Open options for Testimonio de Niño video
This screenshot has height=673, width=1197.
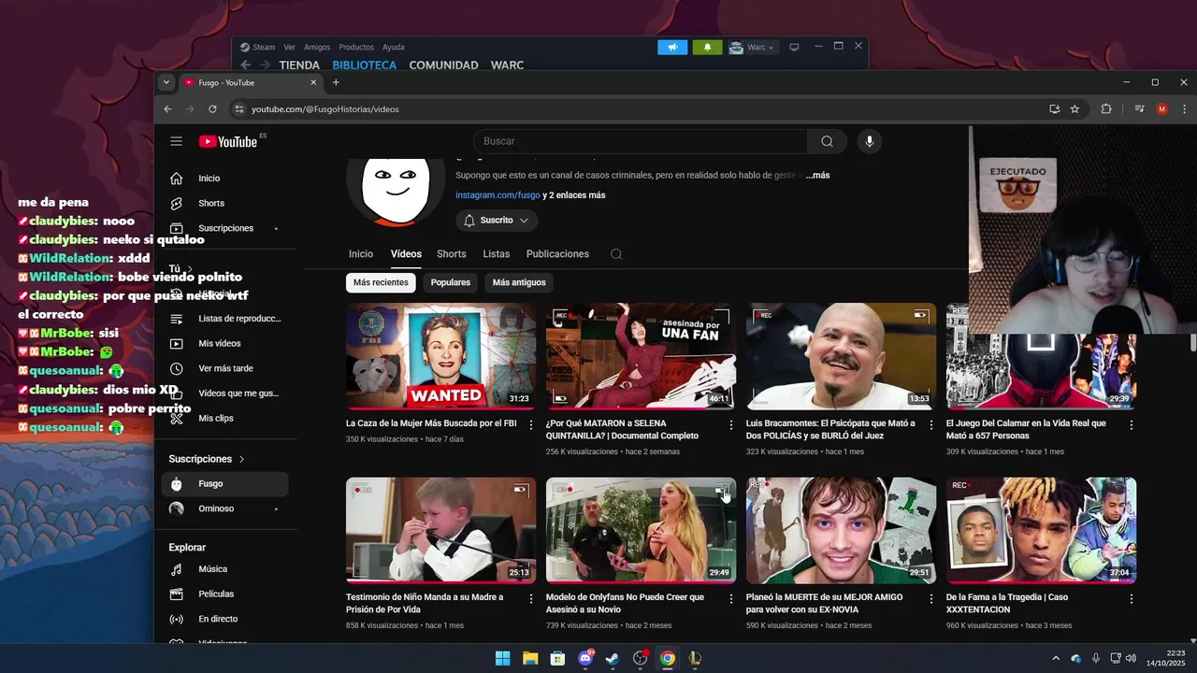(531, 598)
